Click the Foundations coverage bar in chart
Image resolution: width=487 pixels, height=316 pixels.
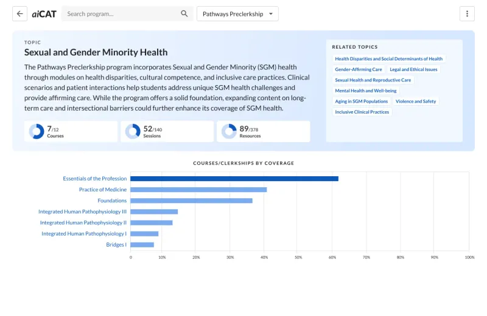coord(191,201)
